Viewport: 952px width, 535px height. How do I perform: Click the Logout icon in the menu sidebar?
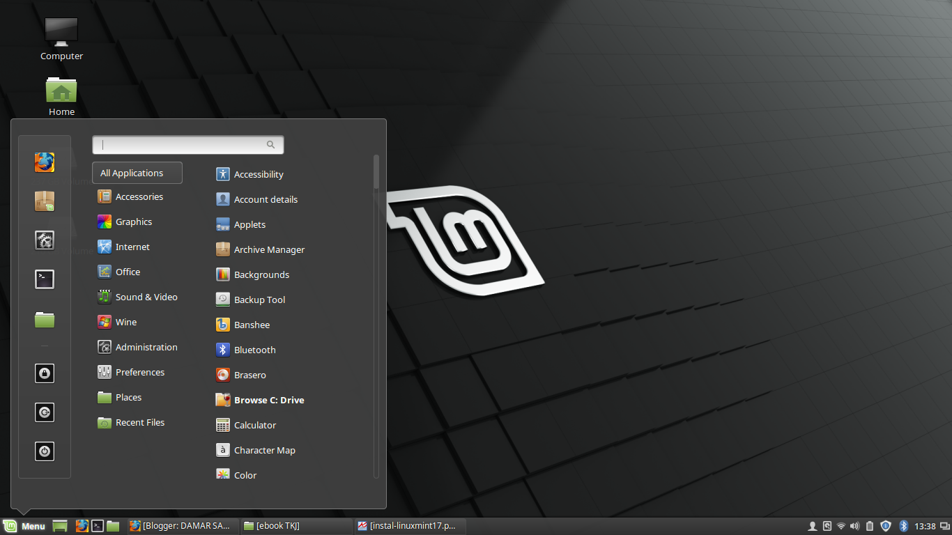pyautogui.click(x=45, y=412)
